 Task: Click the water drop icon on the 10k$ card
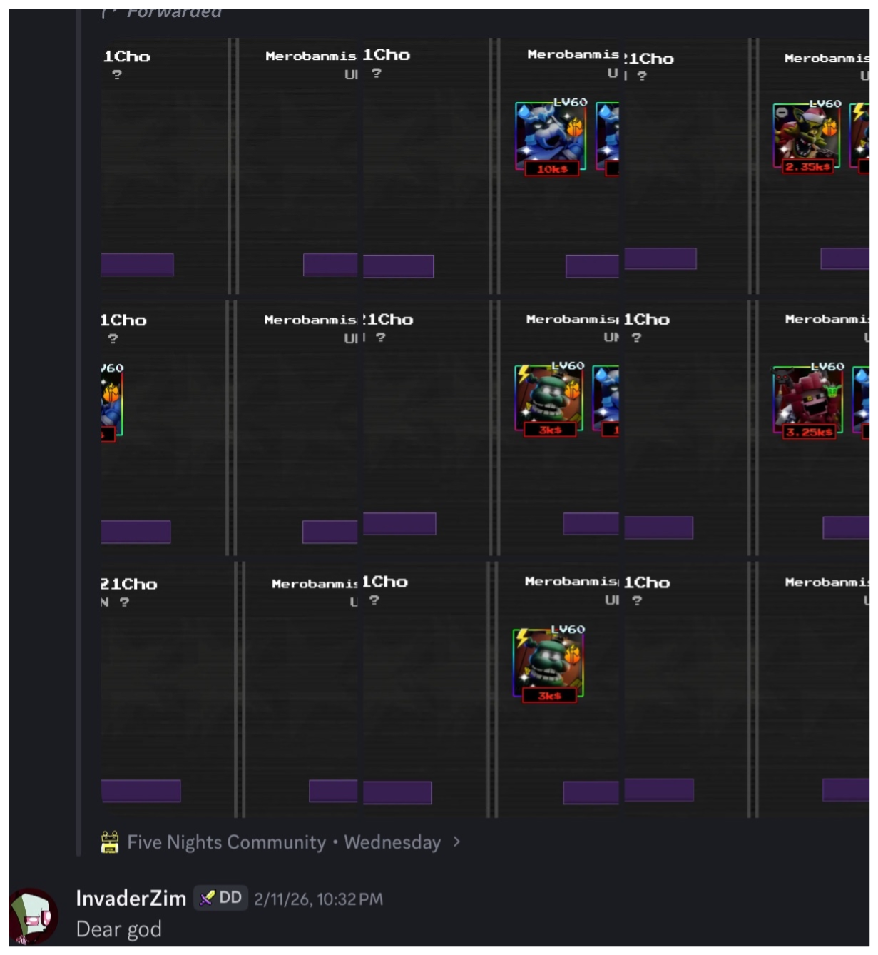tap(524, 111)
